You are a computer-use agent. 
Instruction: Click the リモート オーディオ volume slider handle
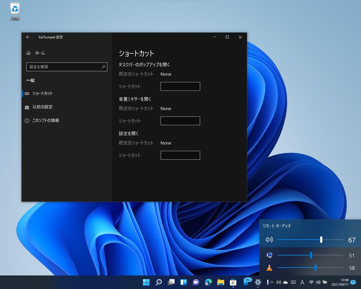(x=321, y=239)
